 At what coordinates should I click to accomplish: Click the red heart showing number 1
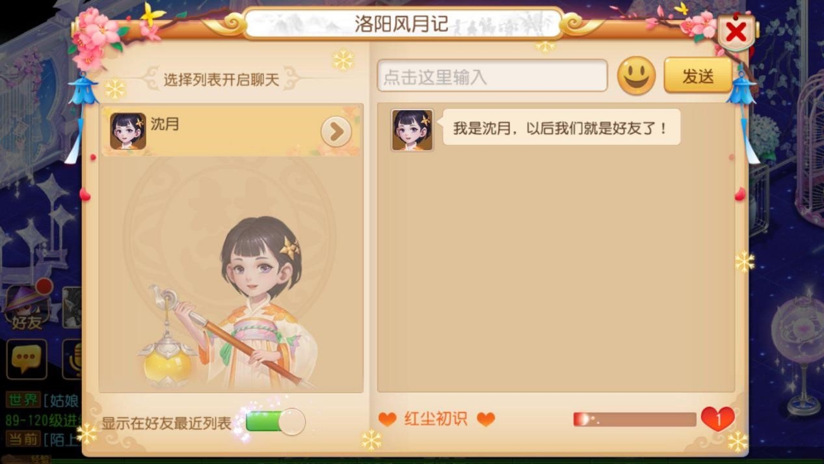pyautogui.click(x=717, y=419)
